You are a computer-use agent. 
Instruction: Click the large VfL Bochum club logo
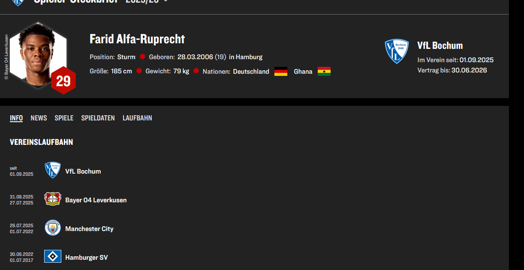(397, 51)
